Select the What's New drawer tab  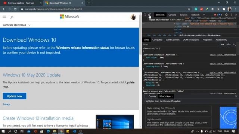[165, 96]
